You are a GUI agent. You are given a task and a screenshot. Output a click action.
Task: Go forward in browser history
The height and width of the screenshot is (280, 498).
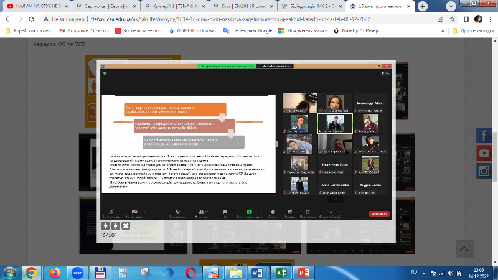click(x=20, y=19)
